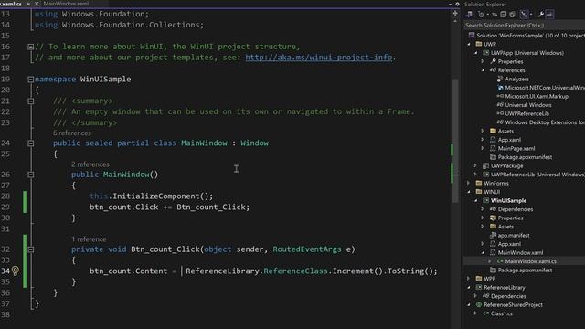Image resolution: width=585 pixels, height=329 pixels.
Task: Open the document tab list dropdown arrow
Action: point(451,4)
